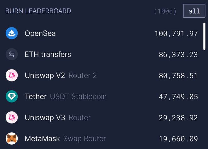Click the Swap Router sublabel

tap(84, 139)
